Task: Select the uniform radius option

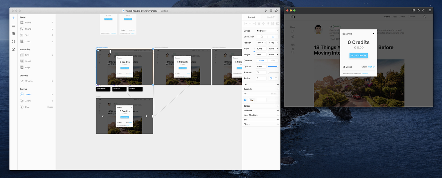Action: click(270, 78)
